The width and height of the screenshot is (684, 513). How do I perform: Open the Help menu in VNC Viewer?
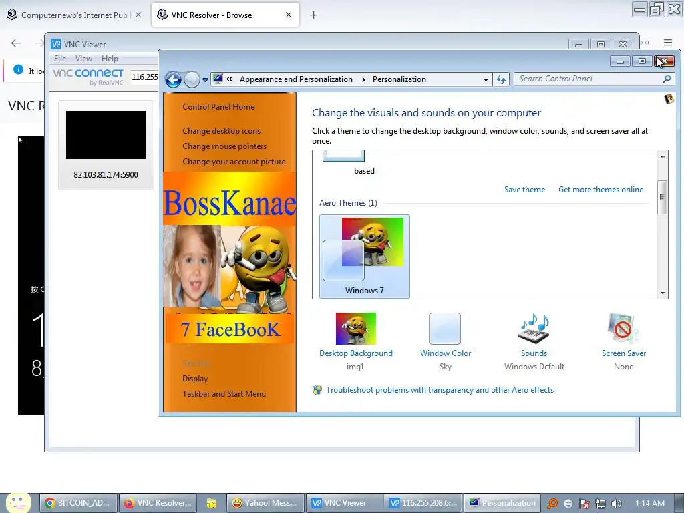(x=110, y=59)
